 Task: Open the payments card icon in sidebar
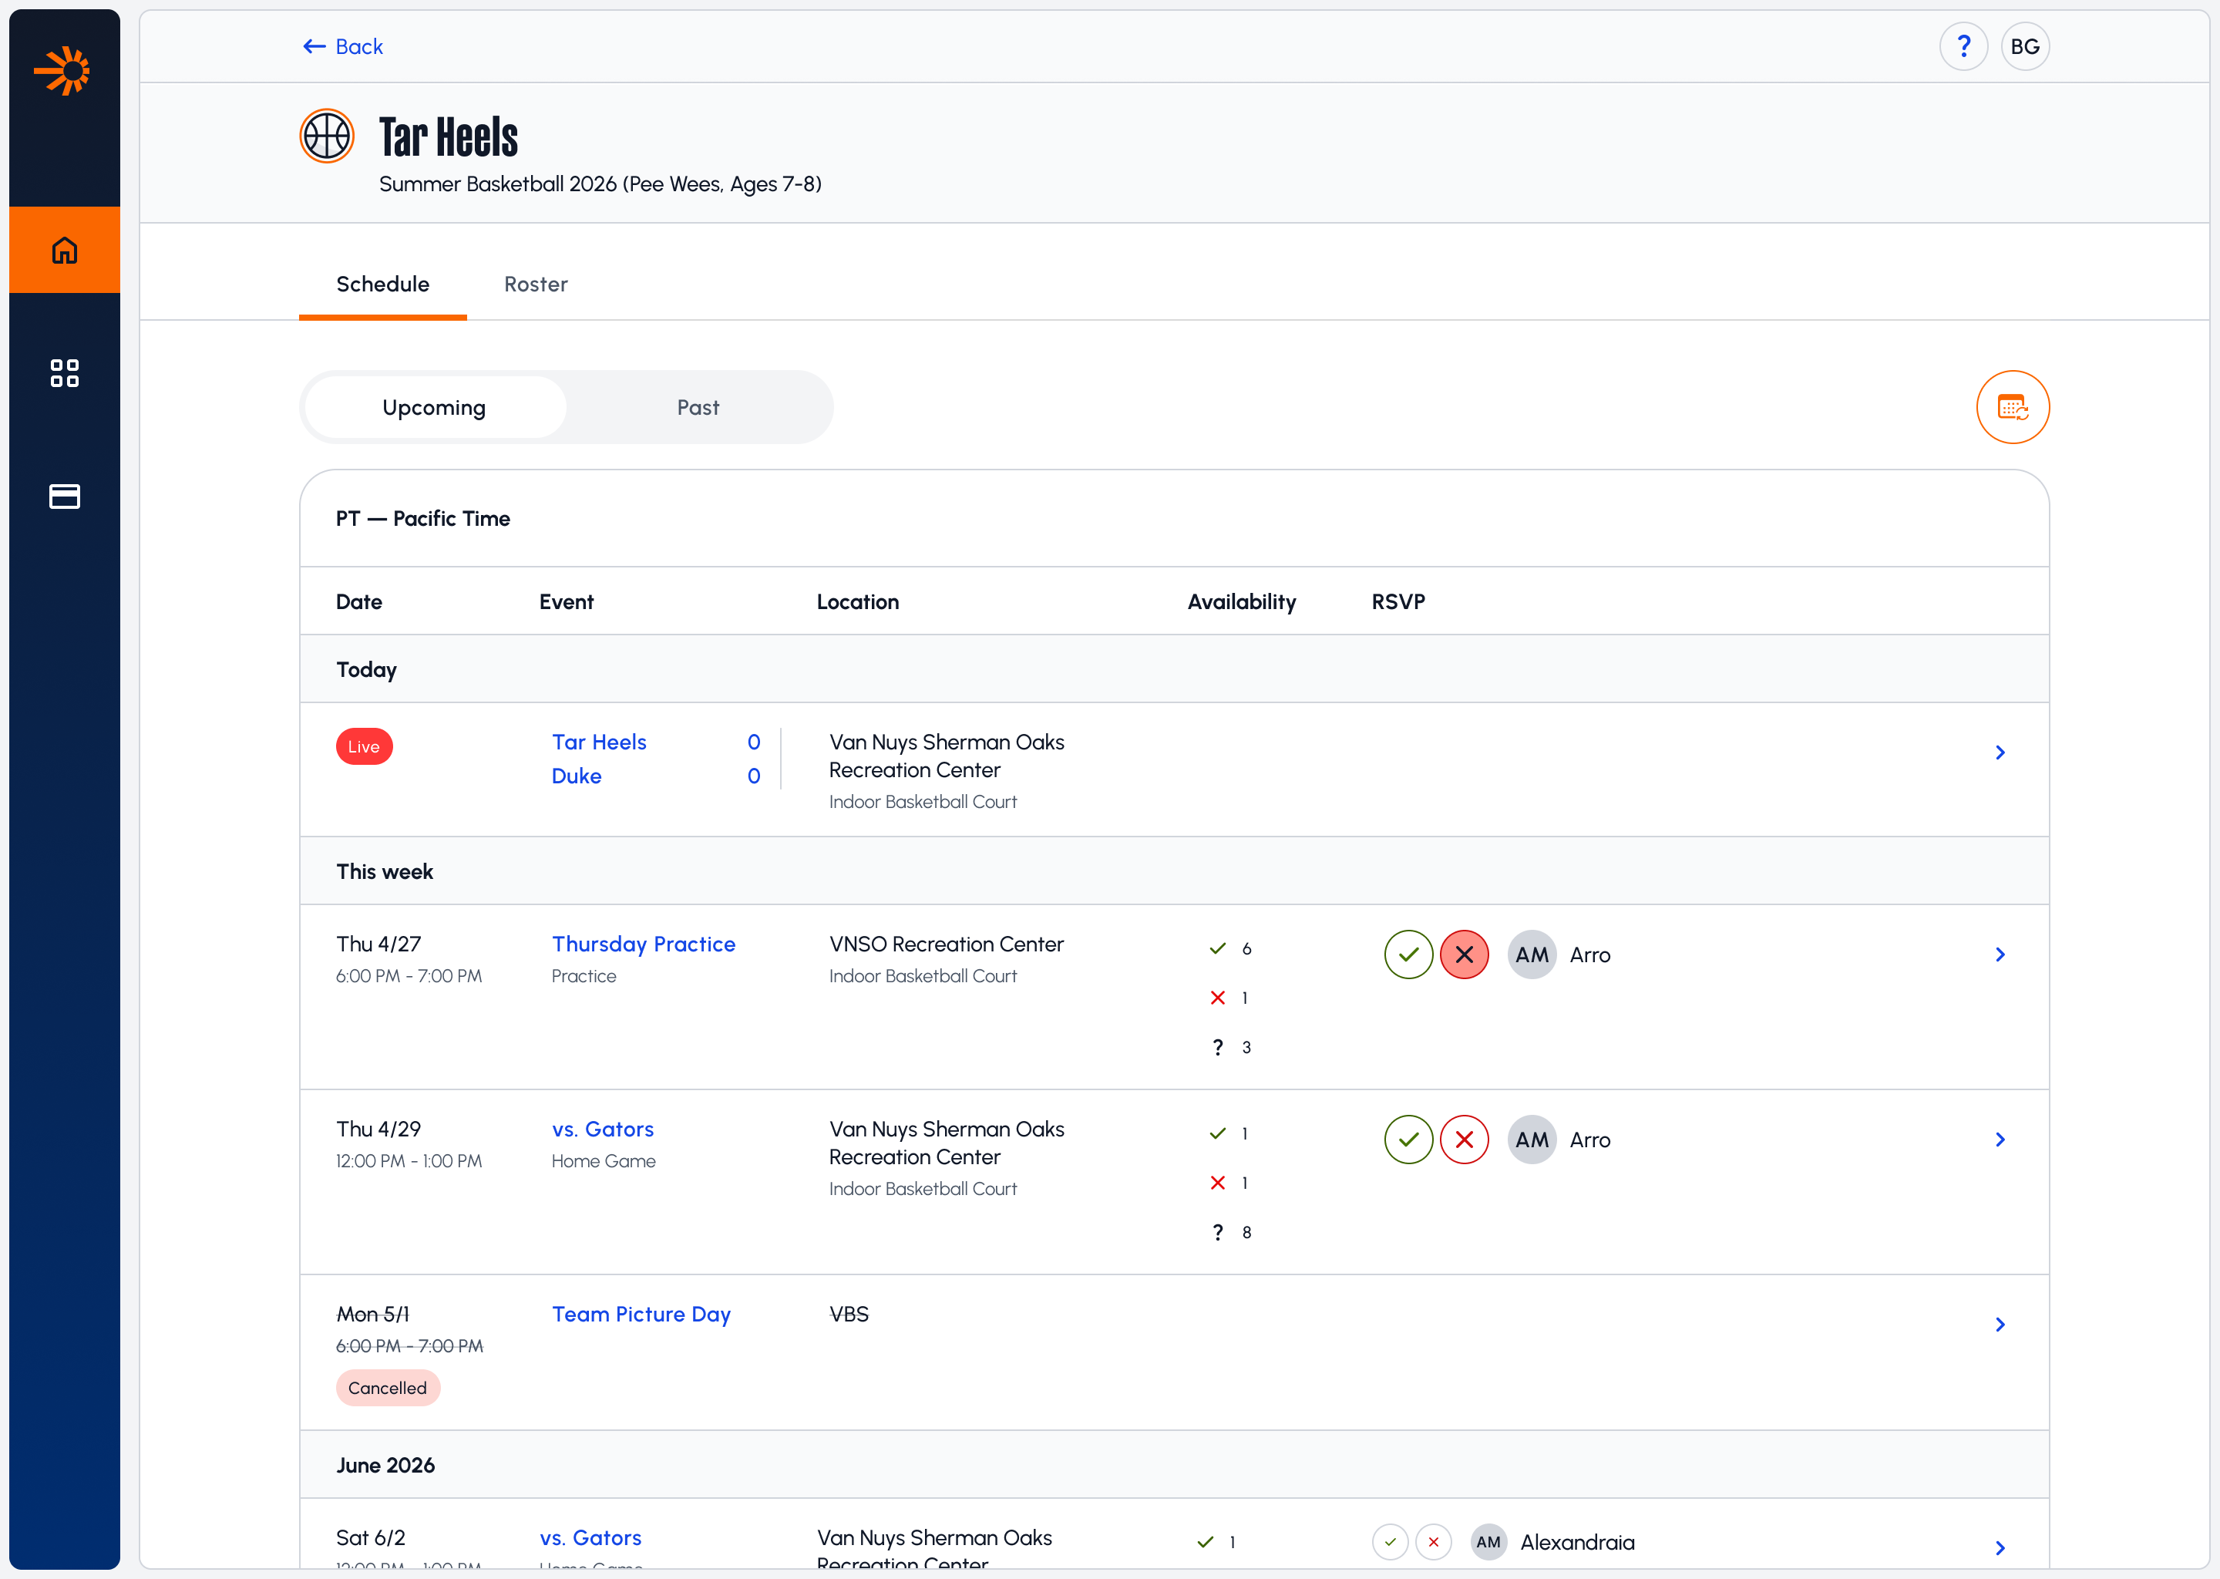click(x=64, y=497)
